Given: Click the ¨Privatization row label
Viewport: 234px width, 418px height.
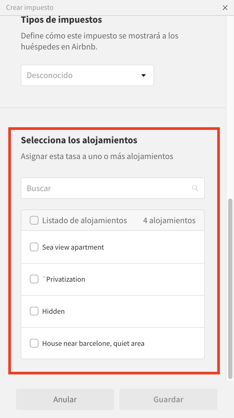Looking at the screenshot, I should [x=64, y=279].
